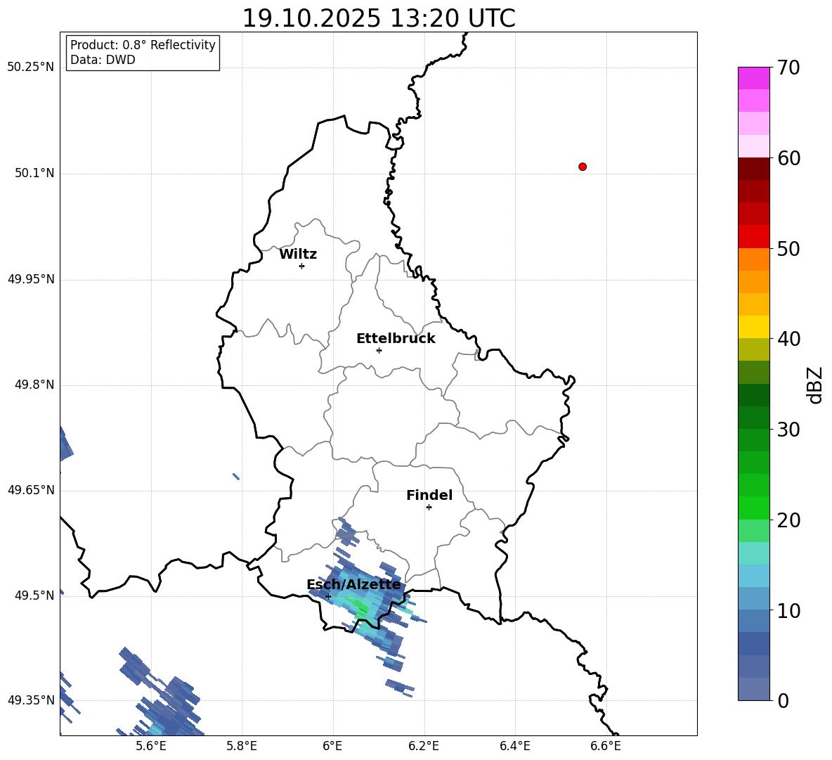Click the 6.6°E longitude label
This screenshot has width=832, height=760.
pos(606,746)
